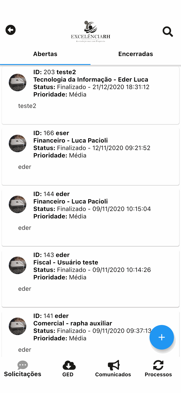
Task: Select ticket ID 144 from Financeiro
Action: tap(90, 216)
